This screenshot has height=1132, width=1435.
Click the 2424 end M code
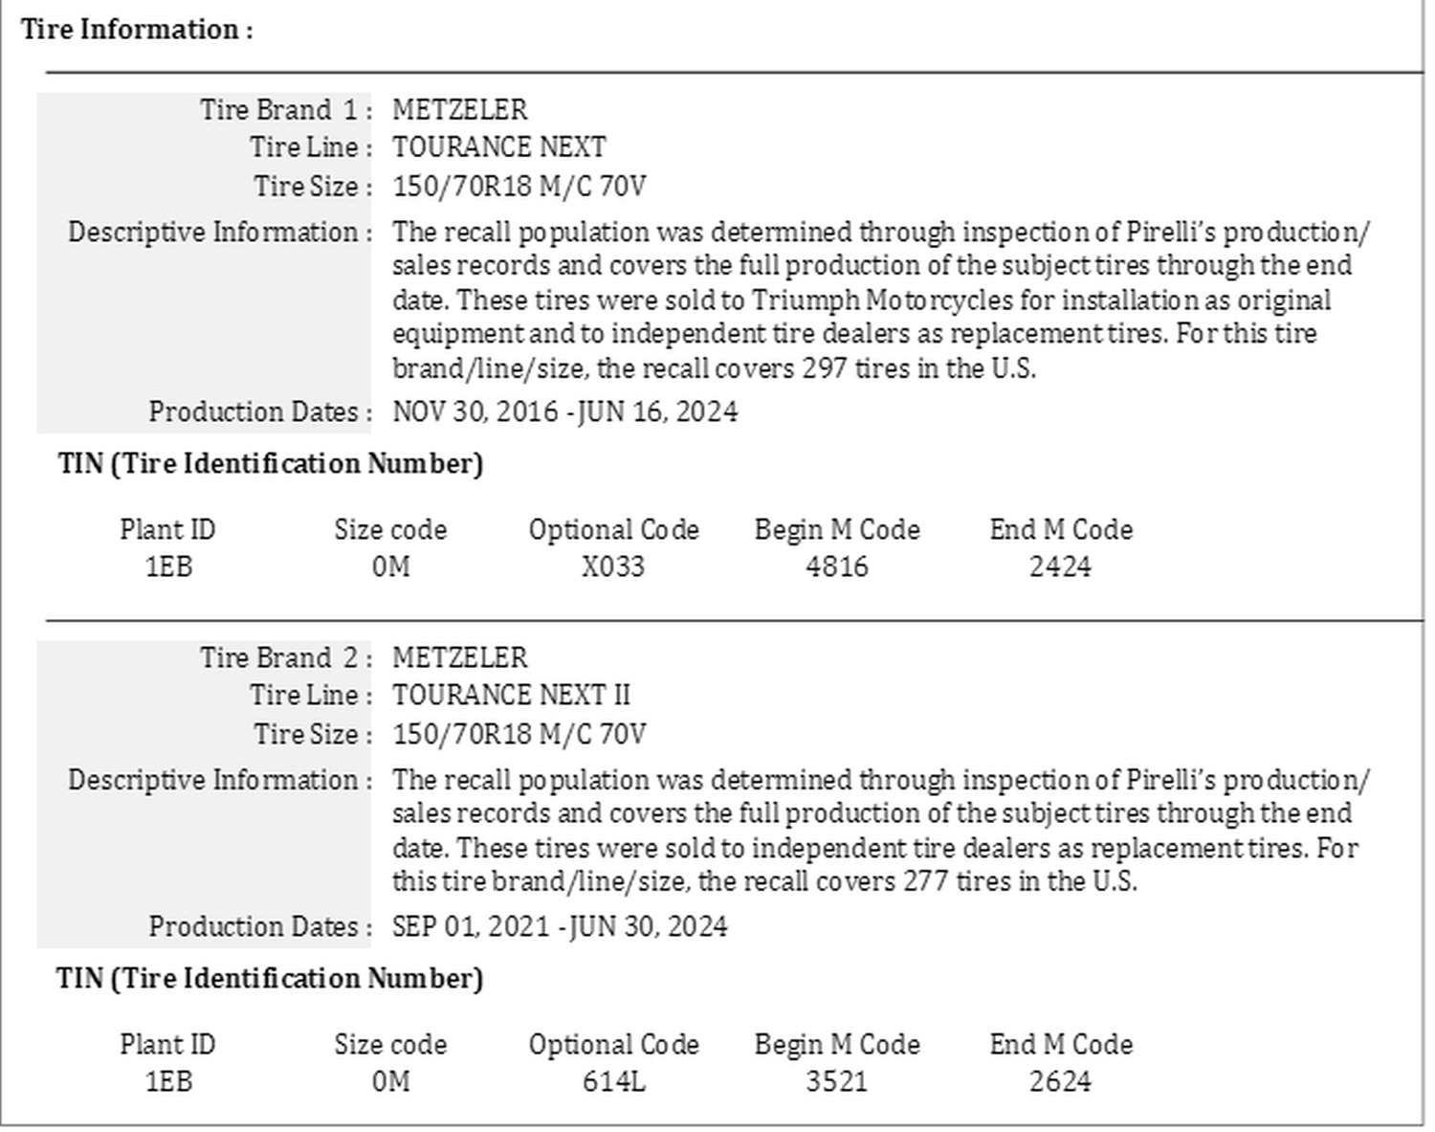tap(1060, 566)
